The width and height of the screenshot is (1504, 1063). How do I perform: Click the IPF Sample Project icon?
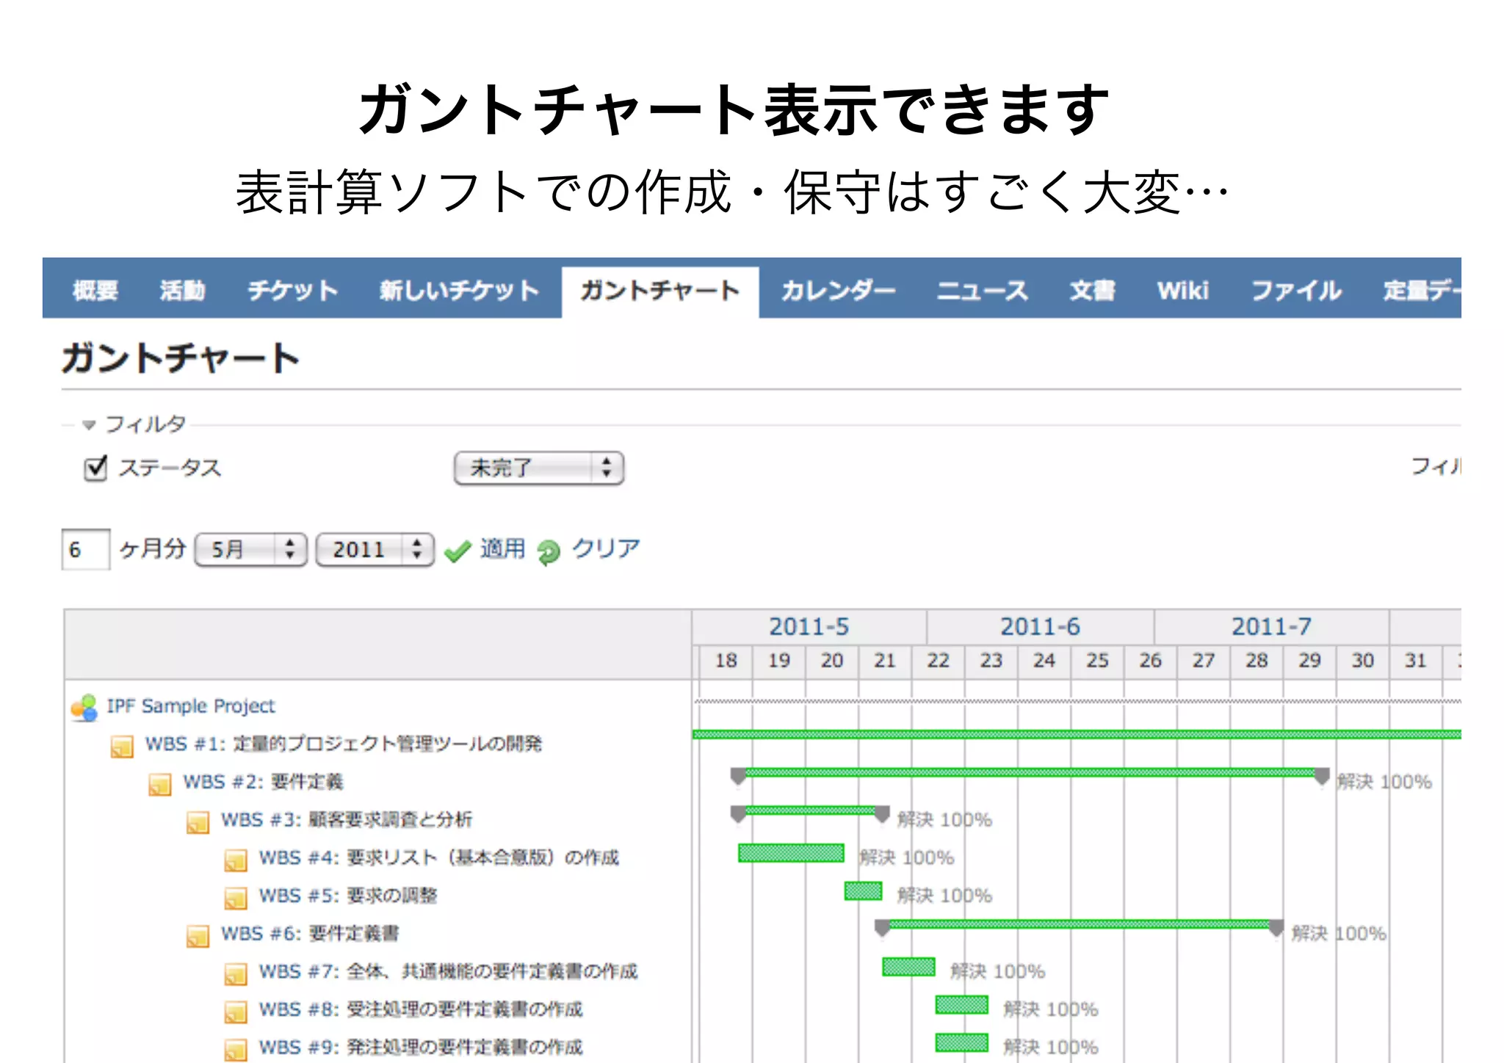pos(84,708)
